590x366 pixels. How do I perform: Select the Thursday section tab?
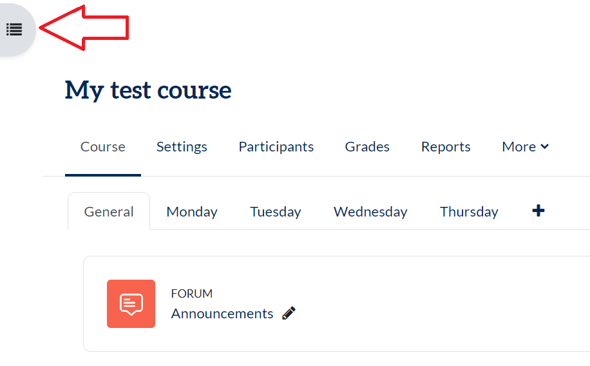coord(469,212)
